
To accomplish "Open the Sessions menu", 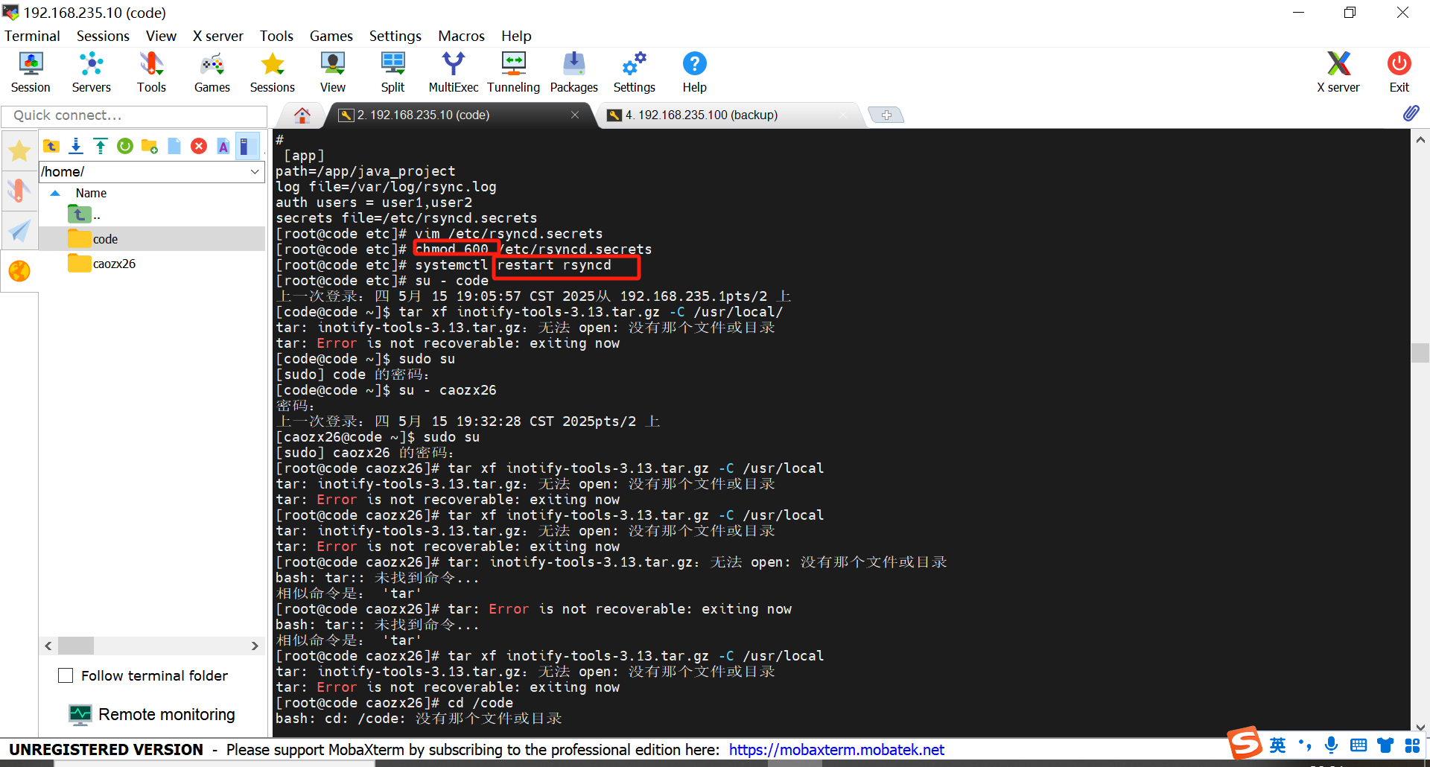I will [x=103, y=36].
